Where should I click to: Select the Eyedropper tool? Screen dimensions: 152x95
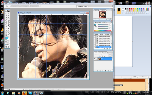coord(9,33)
